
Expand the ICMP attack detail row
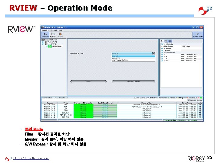(x=162, y=61)
